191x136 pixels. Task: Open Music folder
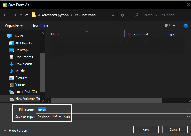point(20,71)
